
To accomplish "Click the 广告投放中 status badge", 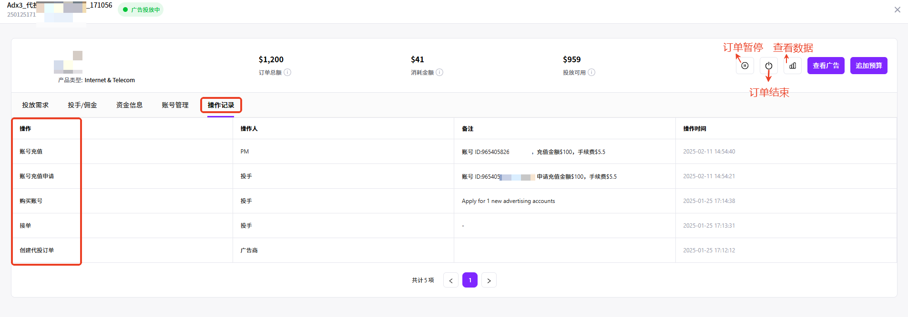I will [141, 10].
